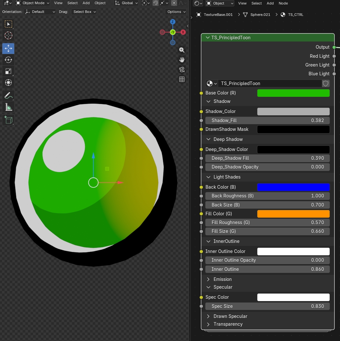The image size is (340, 341).
Task: Select the 3D Cursor tool
Action: [8, 35]
